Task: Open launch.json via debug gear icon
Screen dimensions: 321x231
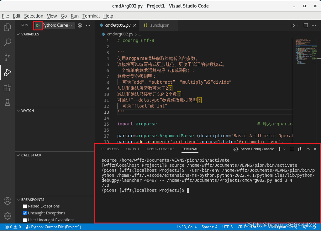Action: click(80, 25)
